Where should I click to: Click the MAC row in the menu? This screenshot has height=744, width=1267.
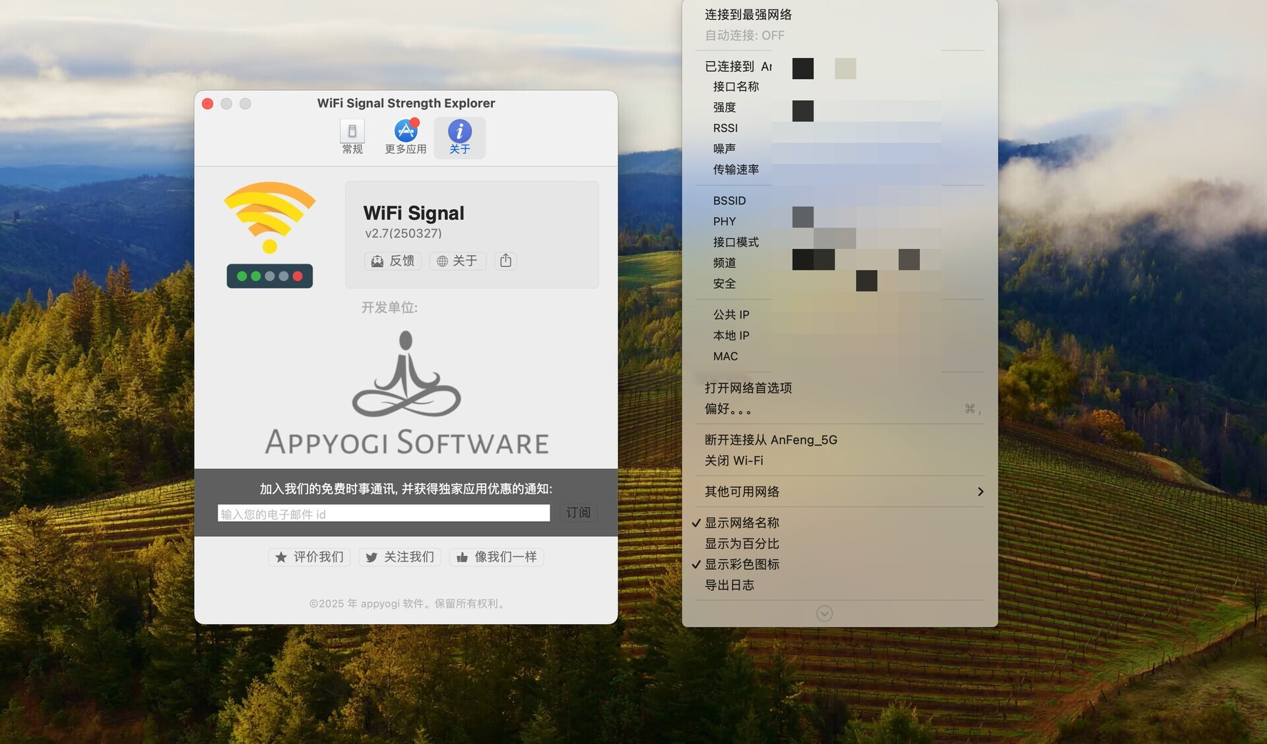coord(839,356)
